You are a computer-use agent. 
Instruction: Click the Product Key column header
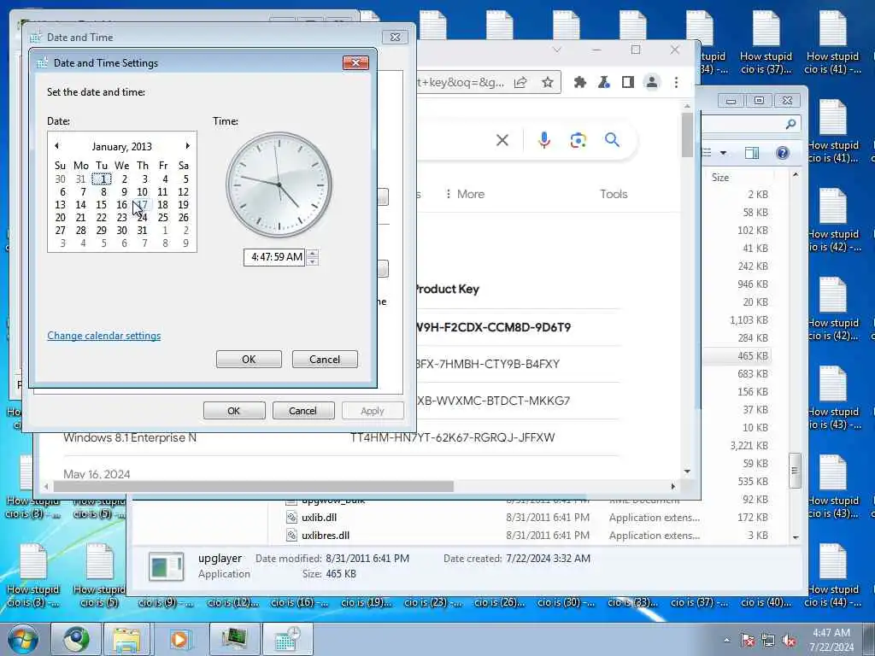tap(446, 289)
